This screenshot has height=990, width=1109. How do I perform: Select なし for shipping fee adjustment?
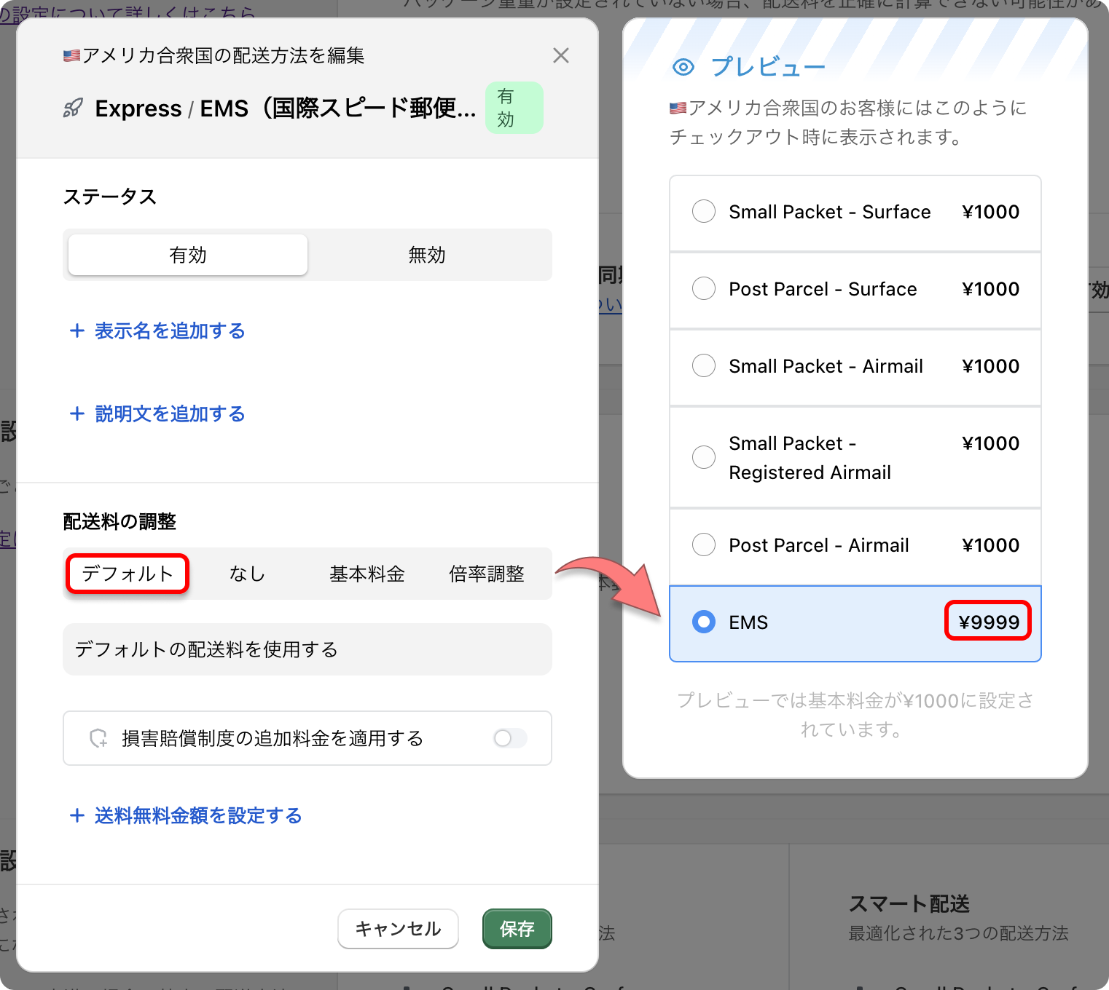(x=247, y=574)
